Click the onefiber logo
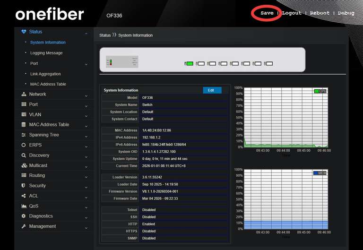Image resolution: width=363 pixels, height=250 pixels. pyautogui.click(x=50, y=14)
